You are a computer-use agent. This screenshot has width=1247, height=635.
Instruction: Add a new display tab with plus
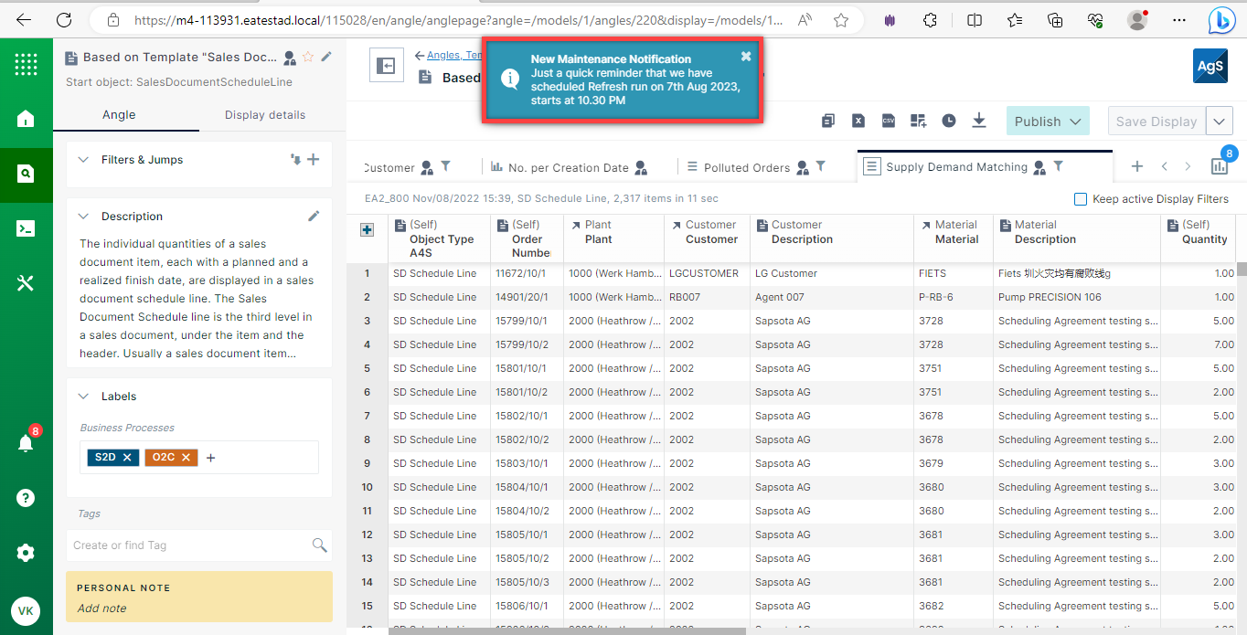(1137, 166)
